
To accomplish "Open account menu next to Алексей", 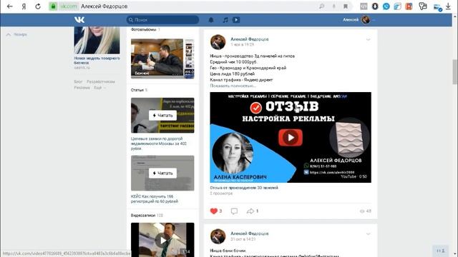I will click(374, 20).
